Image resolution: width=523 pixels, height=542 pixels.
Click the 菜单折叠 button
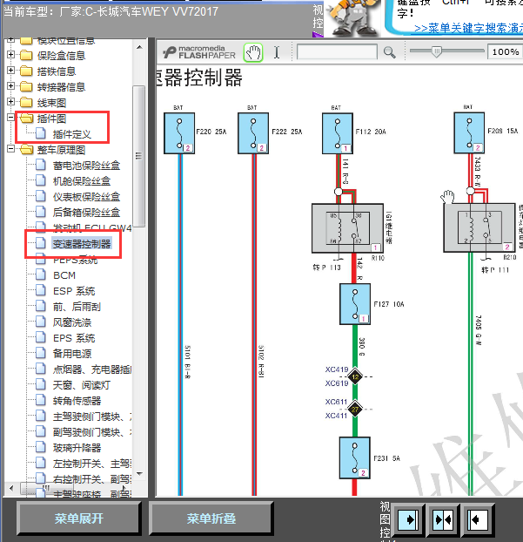211,518
